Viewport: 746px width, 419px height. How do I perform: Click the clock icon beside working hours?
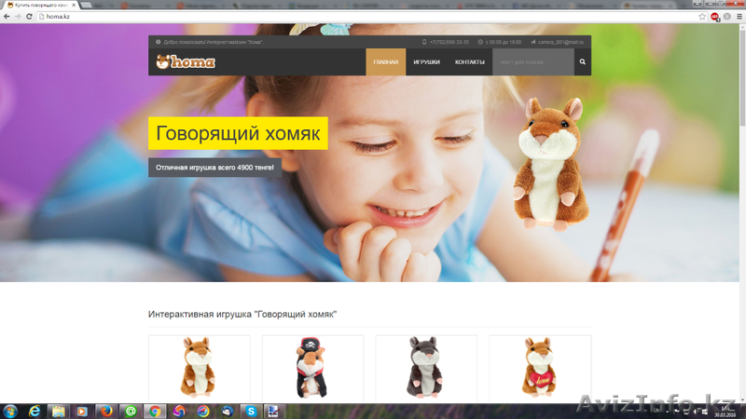click(x=480, y=42)
